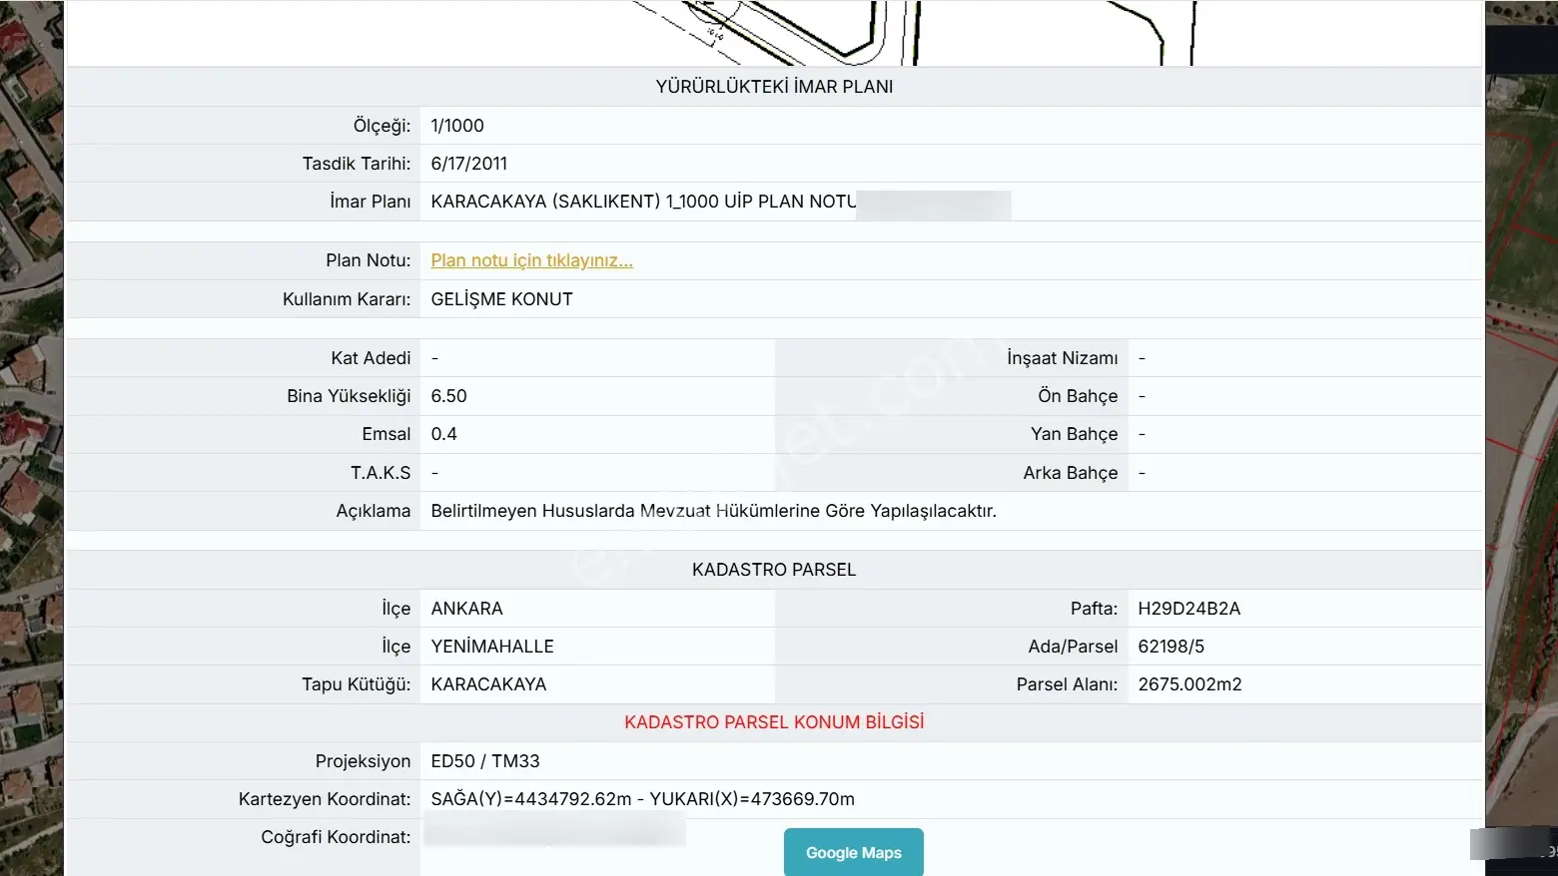Click the Arka Bahçe label
Viewport: 1558px width, 876px height.
click(1071, 473)
